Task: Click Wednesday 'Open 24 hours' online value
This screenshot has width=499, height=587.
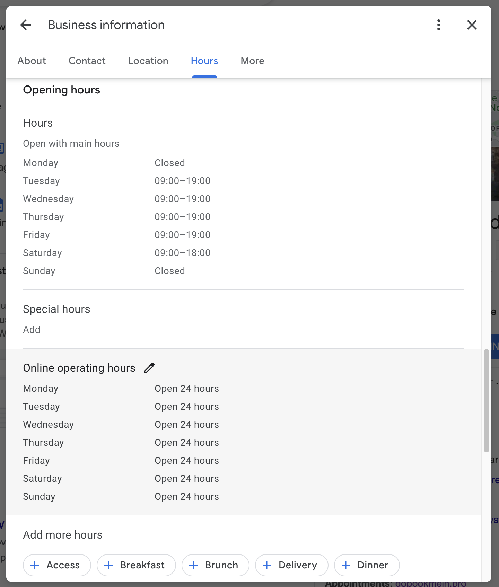Action: (187, 424)
